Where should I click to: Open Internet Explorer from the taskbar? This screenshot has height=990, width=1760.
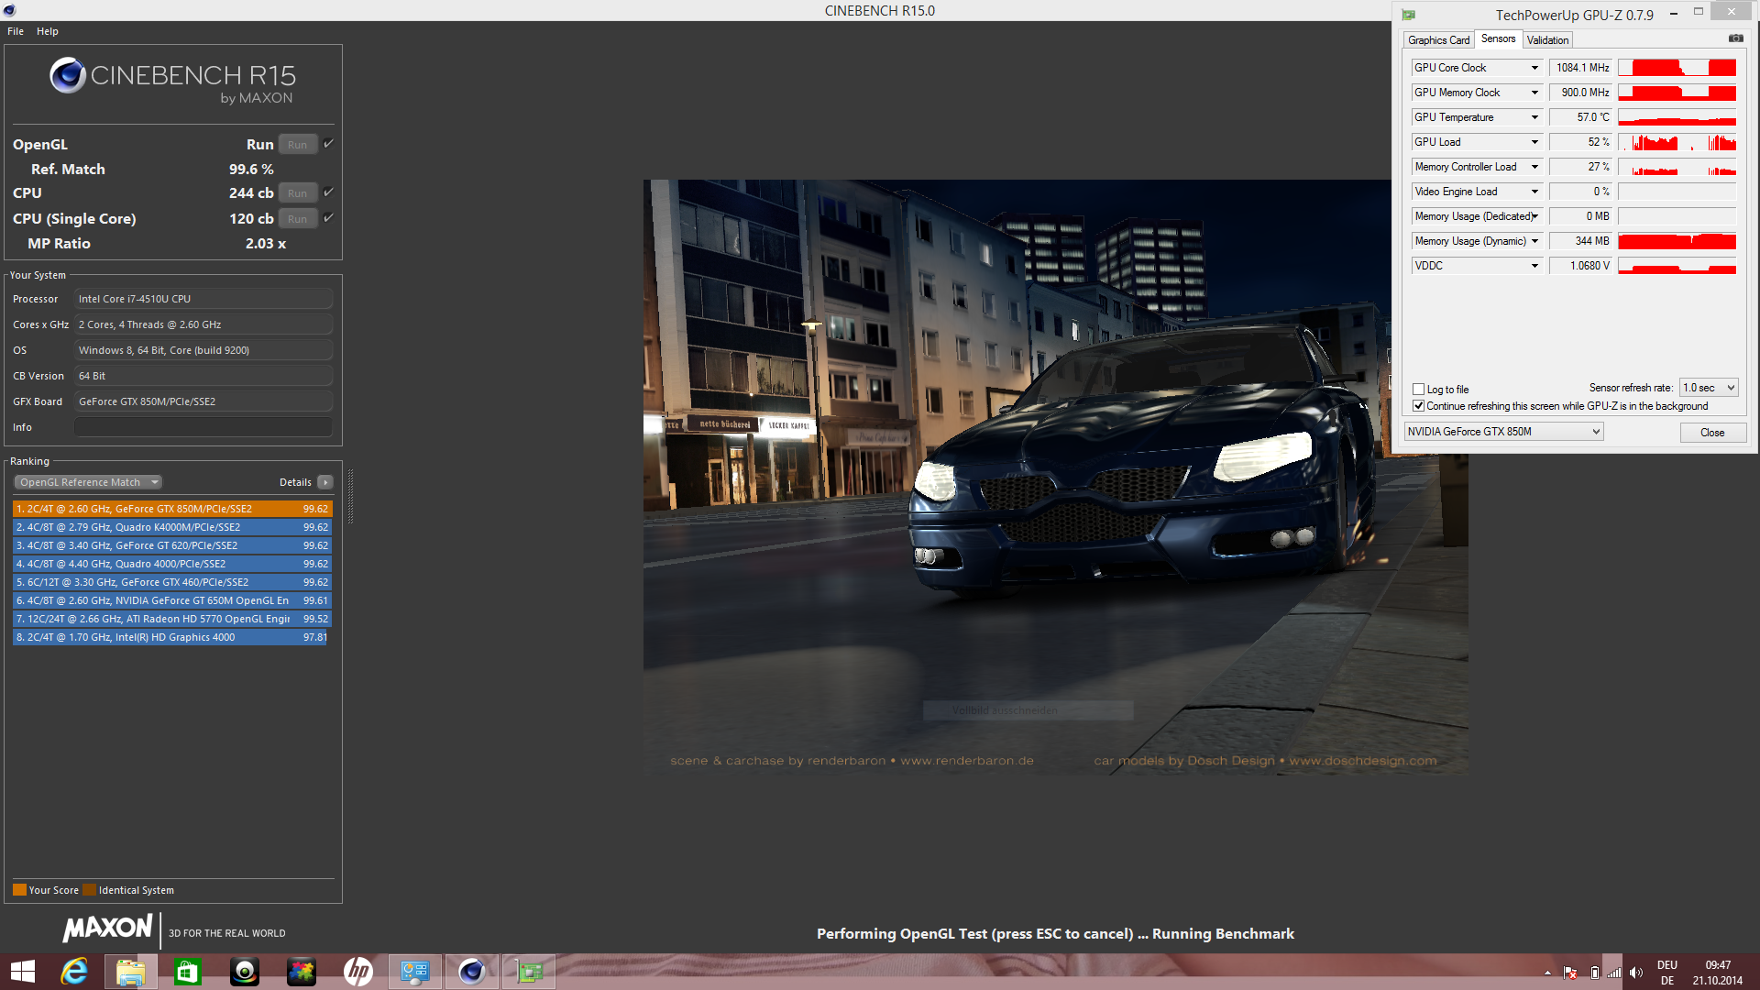(x=73, y=972)
